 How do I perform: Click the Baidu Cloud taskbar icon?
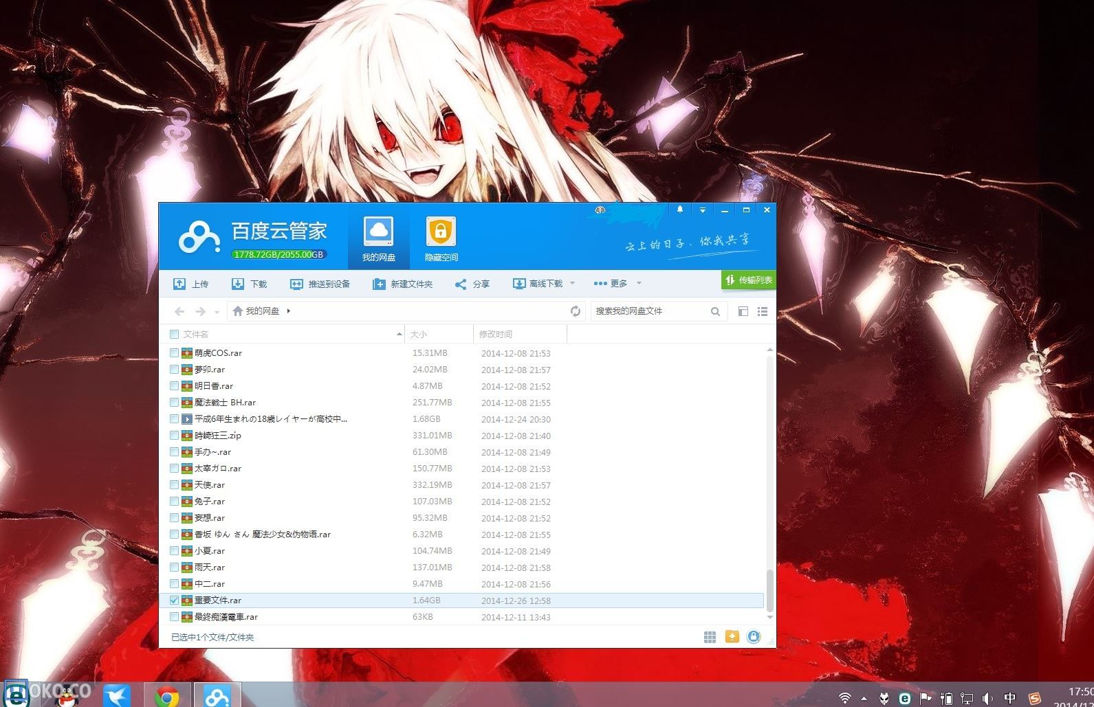point(217,695)
